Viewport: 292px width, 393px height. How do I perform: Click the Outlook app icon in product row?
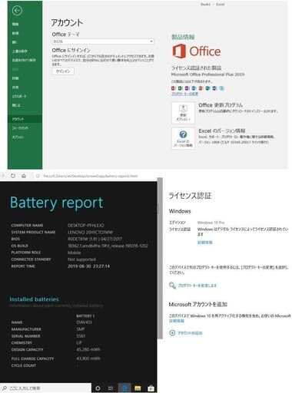[194, 88]
